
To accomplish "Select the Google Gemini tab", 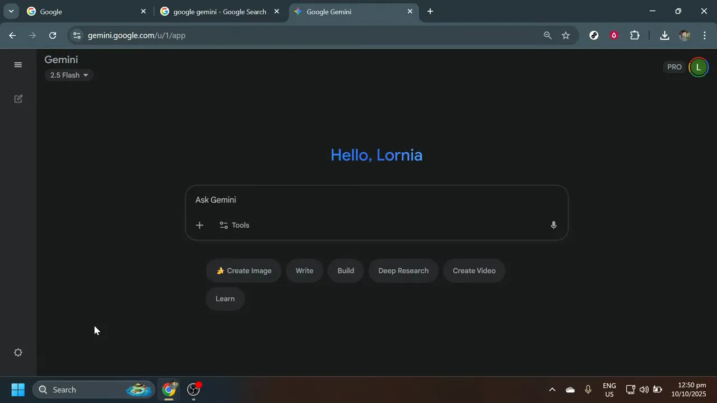I will pos(353,11).
